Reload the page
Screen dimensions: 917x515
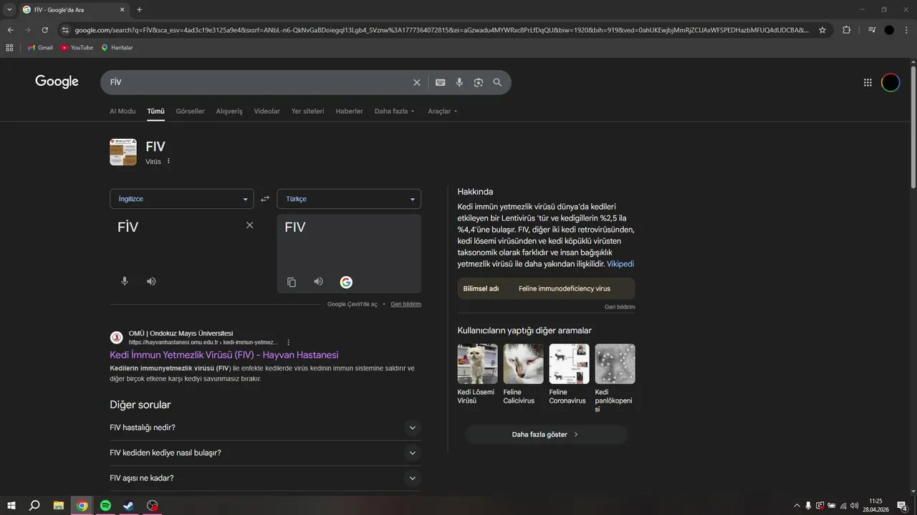pos(44,30)
